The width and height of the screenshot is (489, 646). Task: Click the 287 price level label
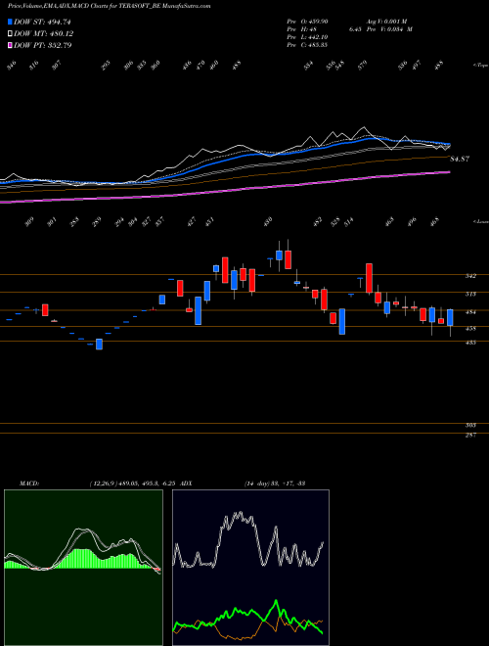coord(470,435)
